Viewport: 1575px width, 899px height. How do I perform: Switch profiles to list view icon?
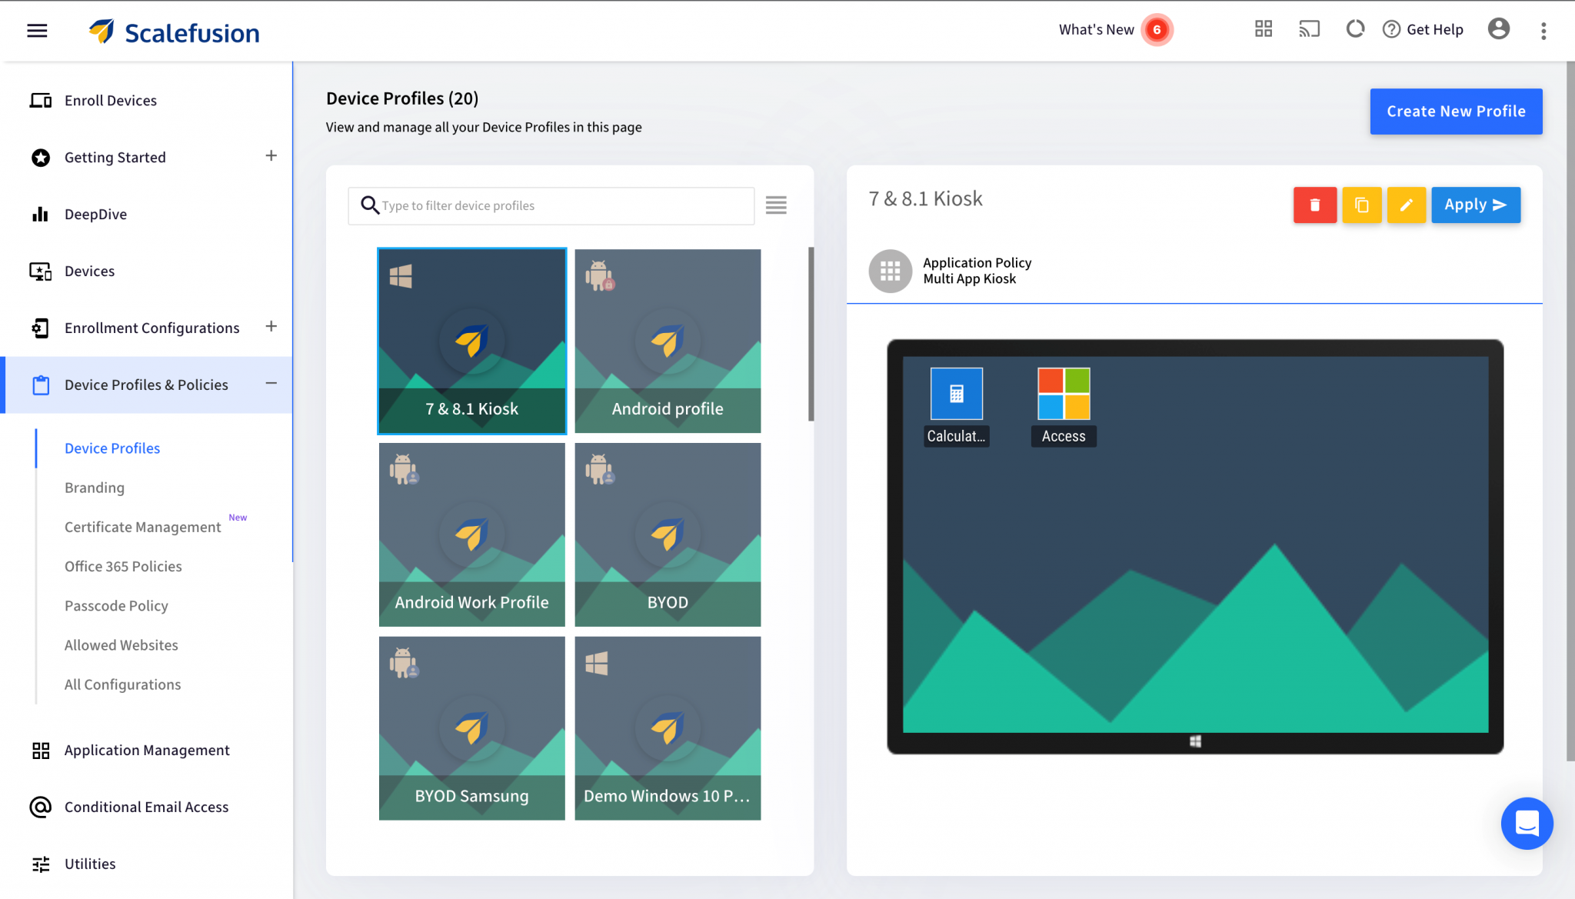click(x=776, y=205)
